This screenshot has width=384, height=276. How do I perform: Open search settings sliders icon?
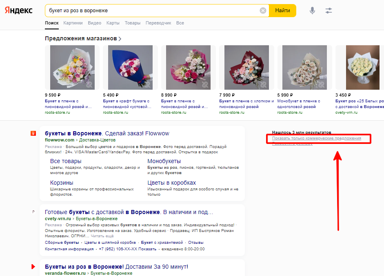[329, 11]
